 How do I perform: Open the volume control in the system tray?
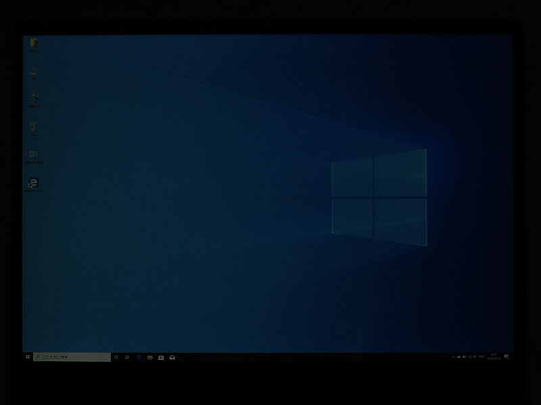click(x=475, y=357)
